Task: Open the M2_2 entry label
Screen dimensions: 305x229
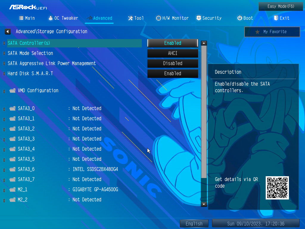Action: 23,199
